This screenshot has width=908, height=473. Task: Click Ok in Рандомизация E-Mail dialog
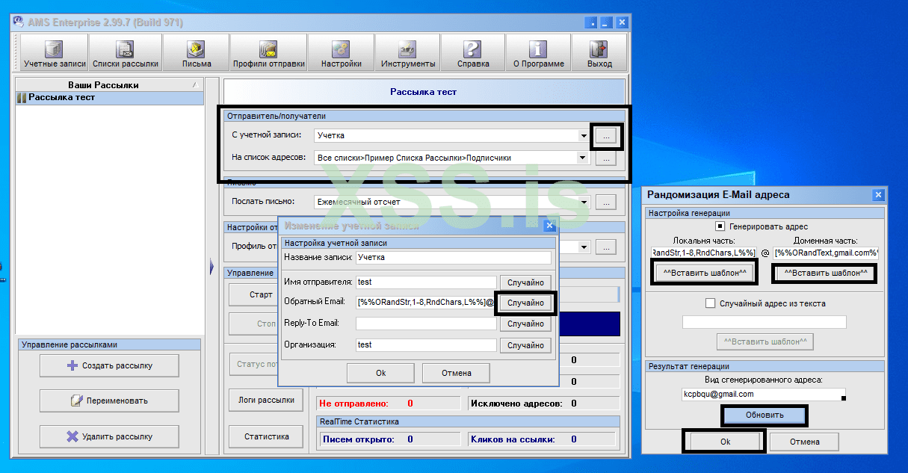(x=725, y=442)
